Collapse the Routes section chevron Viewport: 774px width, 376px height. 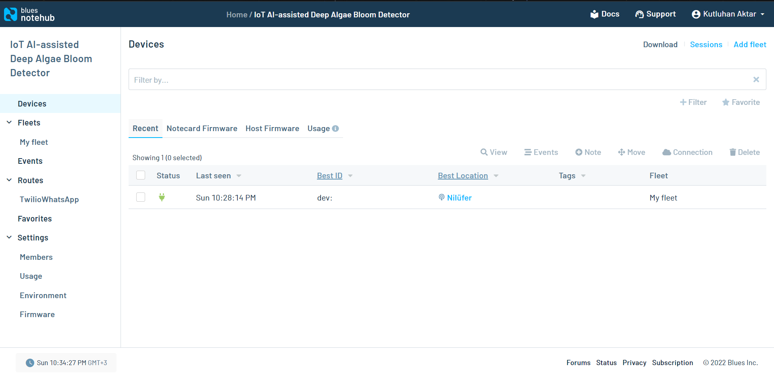(x=9, y=180)
